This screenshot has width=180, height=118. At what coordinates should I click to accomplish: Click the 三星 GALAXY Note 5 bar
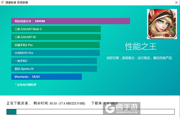[x=56, y=29]
